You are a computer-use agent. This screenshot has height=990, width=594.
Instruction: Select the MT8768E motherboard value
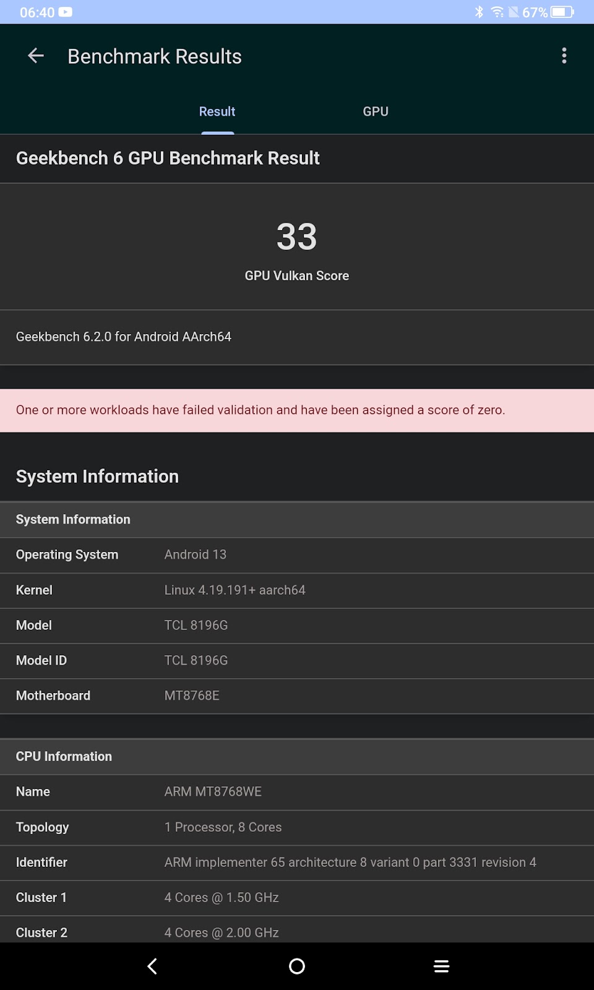point(192,696)
